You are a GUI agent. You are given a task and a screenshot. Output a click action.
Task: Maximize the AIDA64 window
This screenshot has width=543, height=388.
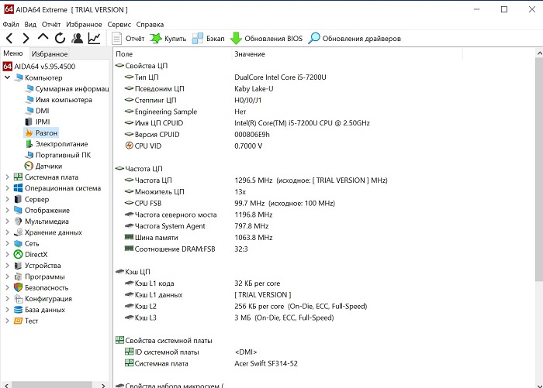pos(504,9)
